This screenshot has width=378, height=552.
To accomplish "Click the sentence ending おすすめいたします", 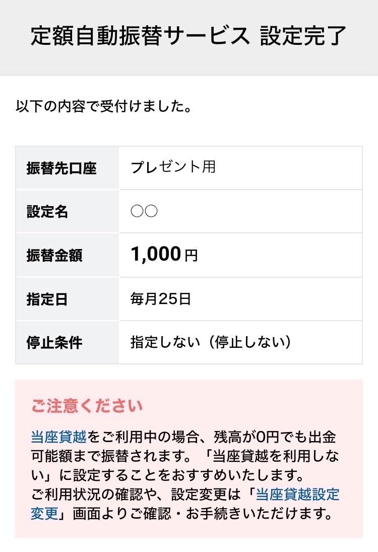I will 167,475.
